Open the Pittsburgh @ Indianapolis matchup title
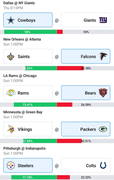The width and height of the screenshot is (114, 180). [x=24, y=148]
